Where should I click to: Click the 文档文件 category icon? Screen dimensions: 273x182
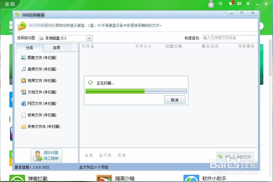(24, 92)
